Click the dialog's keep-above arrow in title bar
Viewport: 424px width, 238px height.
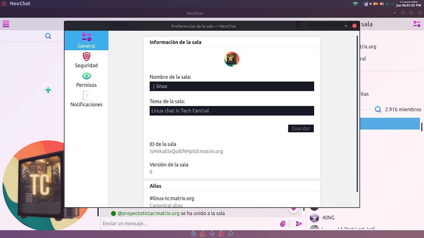346,26
